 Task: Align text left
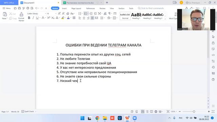coord(80,18)
